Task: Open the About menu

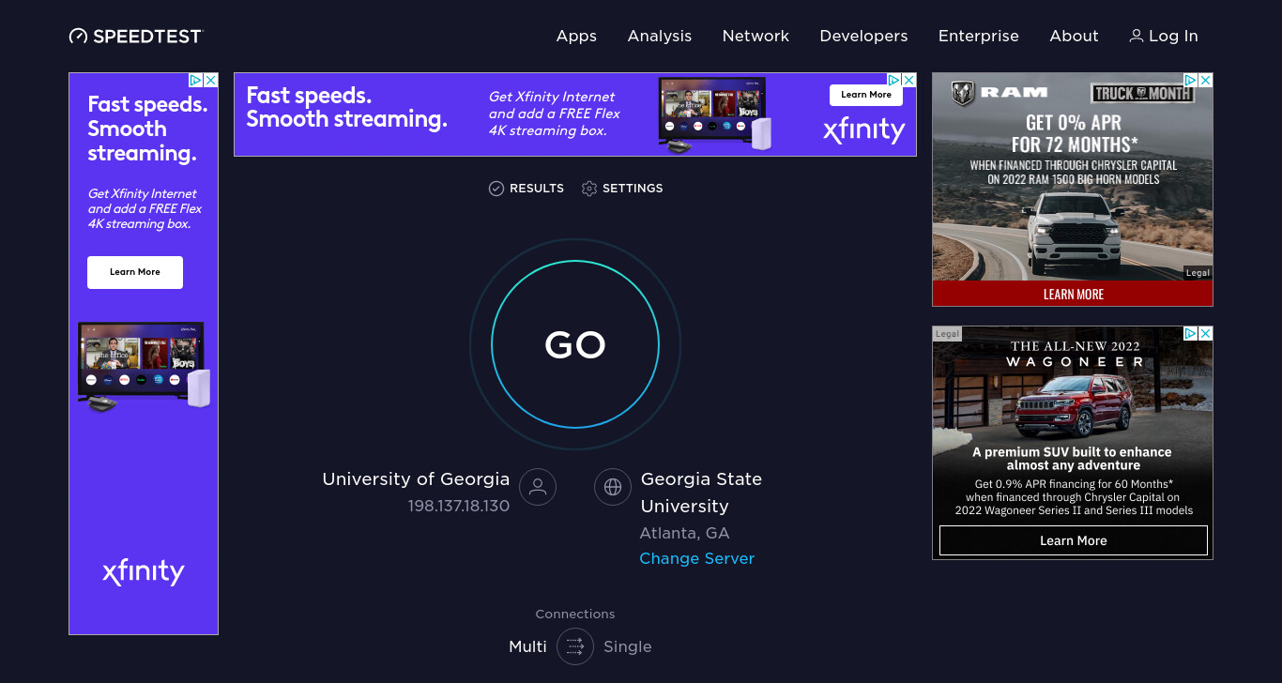Action: [1074, 36]
